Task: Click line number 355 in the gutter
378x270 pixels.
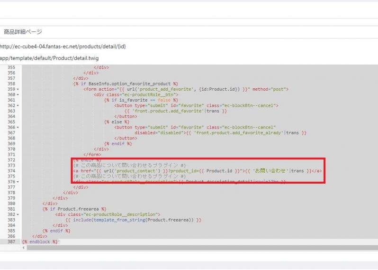Action: click(11, 67)
